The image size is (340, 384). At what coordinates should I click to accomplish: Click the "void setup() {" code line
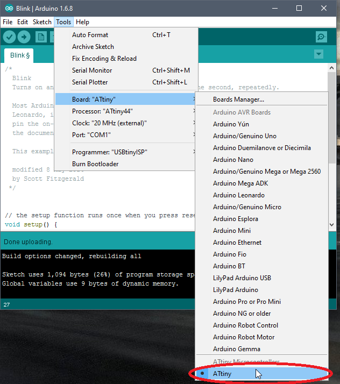(x=31, y=225)
